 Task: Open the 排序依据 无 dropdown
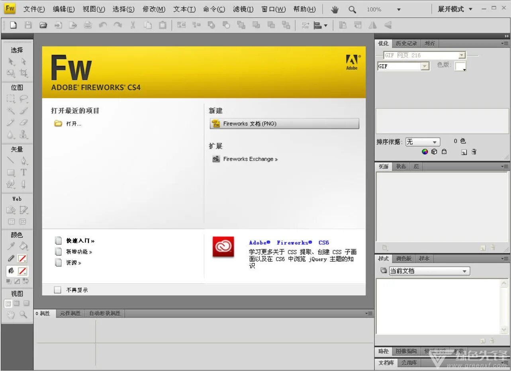[423, 142]
